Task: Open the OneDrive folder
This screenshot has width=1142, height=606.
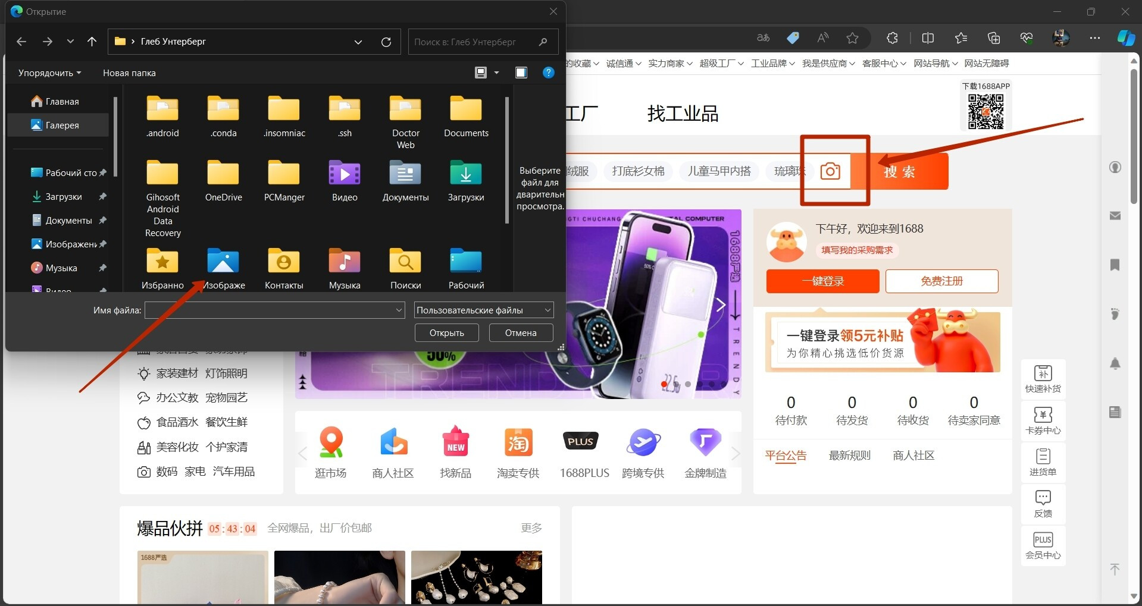Action: click(x=223, y=181)
